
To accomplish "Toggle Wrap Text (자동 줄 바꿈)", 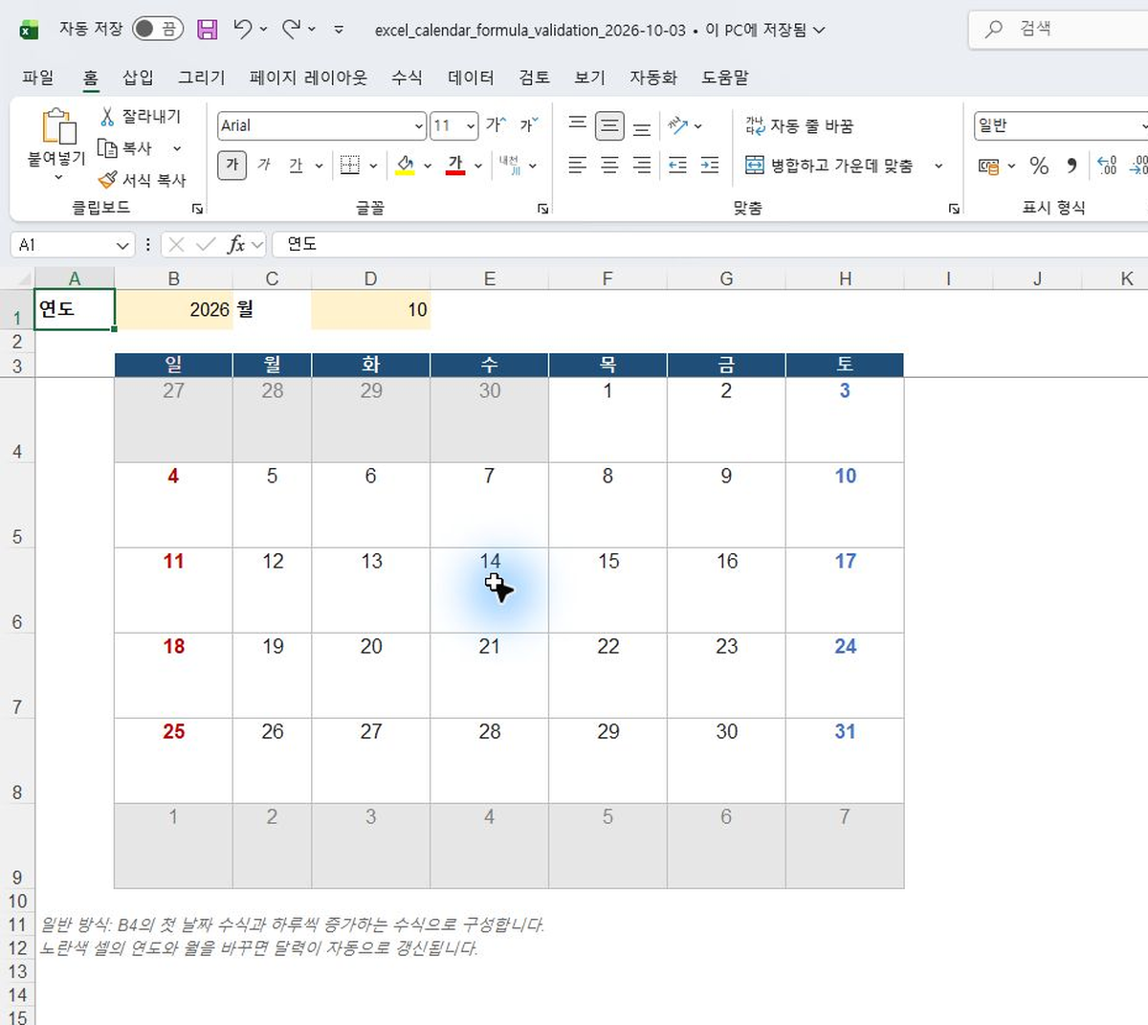I will [x=799, y=125].
